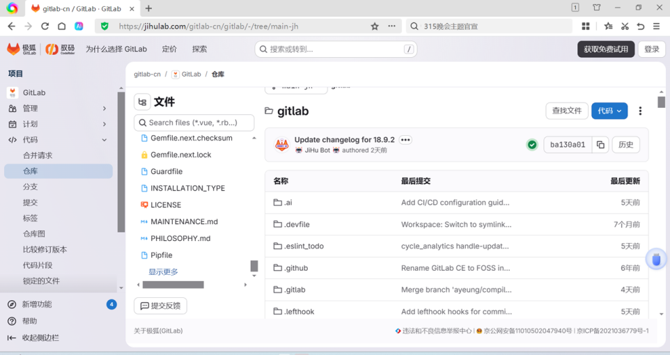Open PHILOSOPHY.md in the file tree
The image size is (670, 355).
tap(180, 238)
